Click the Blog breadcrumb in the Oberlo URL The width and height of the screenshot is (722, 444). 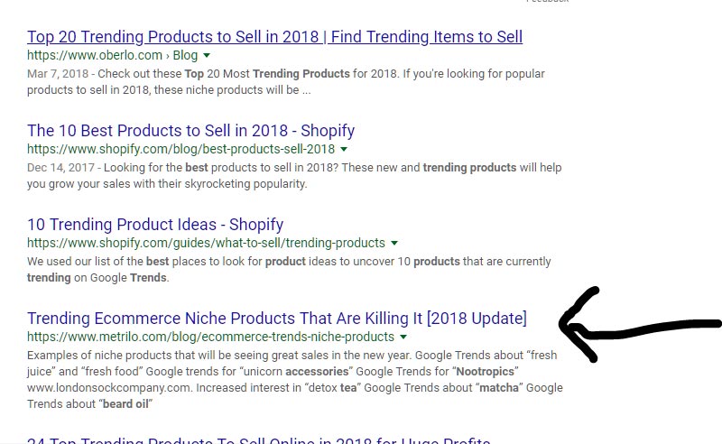point(185,55)
